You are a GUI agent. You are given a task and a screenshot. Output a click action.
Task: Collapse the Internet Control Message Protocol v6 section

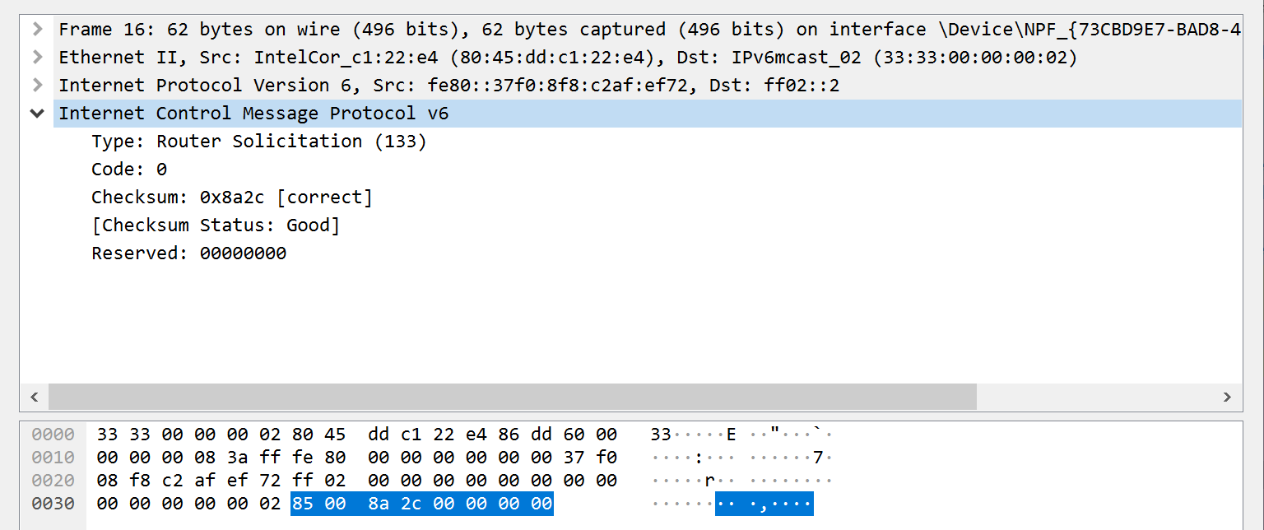click(37, 114)
